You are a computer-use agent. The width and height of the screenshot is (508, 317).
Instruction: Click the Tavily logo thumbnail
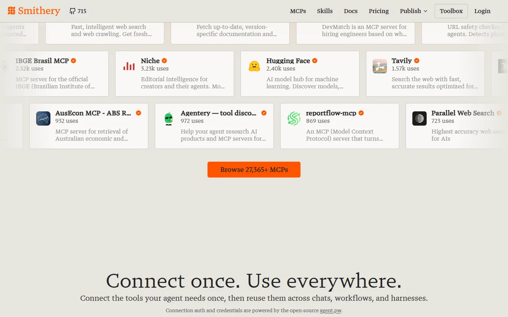[380, 66]
